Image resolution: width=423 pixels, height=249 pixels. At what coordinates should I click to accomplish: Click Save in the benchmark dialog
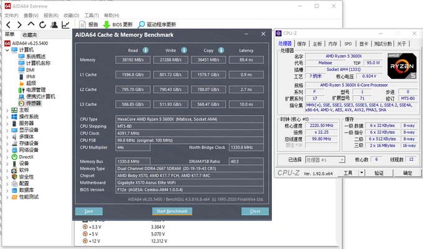click(x=89, y=211)
